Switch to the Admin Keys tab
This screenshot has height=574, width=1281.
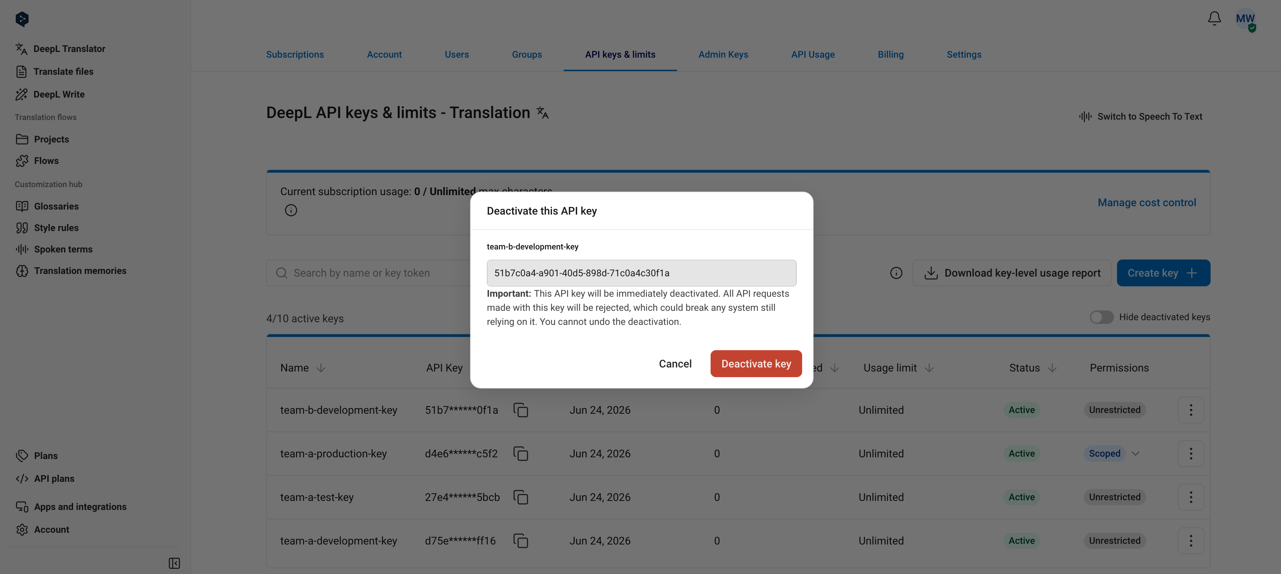click(723, 55)
